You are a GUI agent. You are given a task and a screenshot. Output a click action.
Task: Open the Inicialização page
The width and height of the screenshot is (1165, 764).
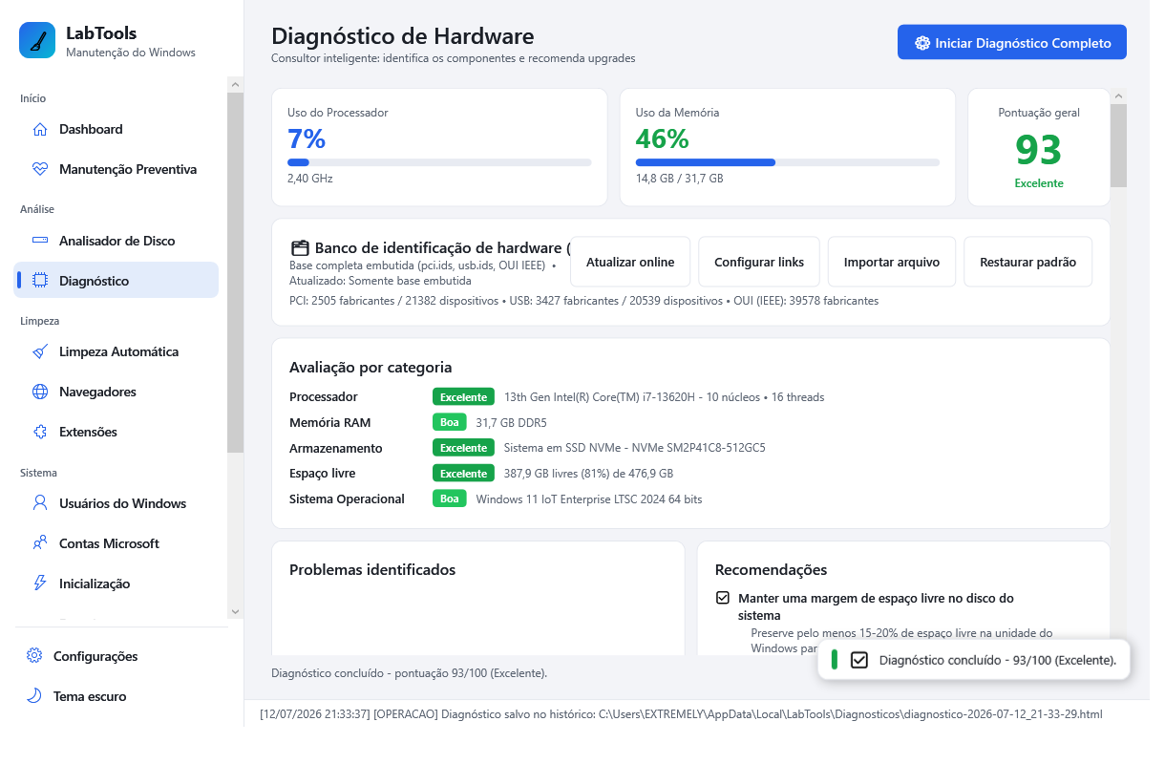point(116,584)
